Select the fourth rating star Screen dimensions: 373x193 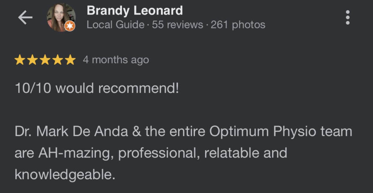point(57,60)
